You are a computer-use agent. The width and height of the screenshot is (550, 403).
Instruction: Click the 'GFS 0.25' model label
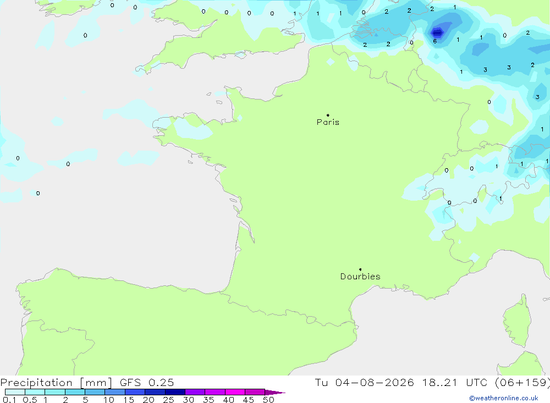coord(147,382)
